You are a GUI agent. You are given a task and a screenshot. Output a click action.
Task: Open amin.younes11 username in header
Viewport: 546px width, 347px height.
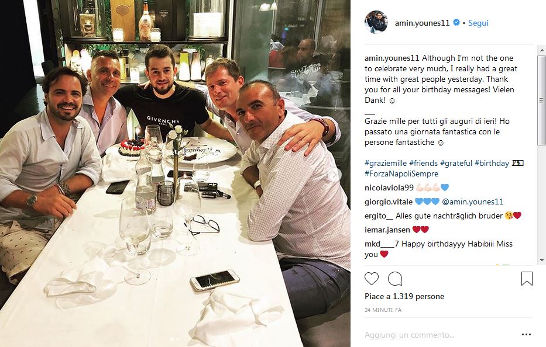coord(422,23)
